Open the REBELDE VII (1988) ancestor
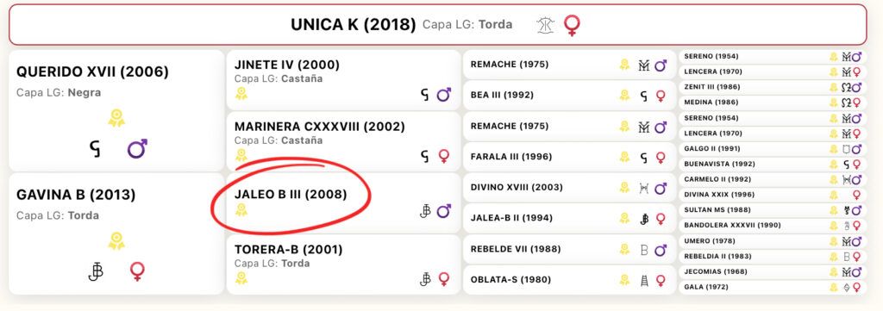The height and width of the screenshot is (311, 883). point(569,249)
